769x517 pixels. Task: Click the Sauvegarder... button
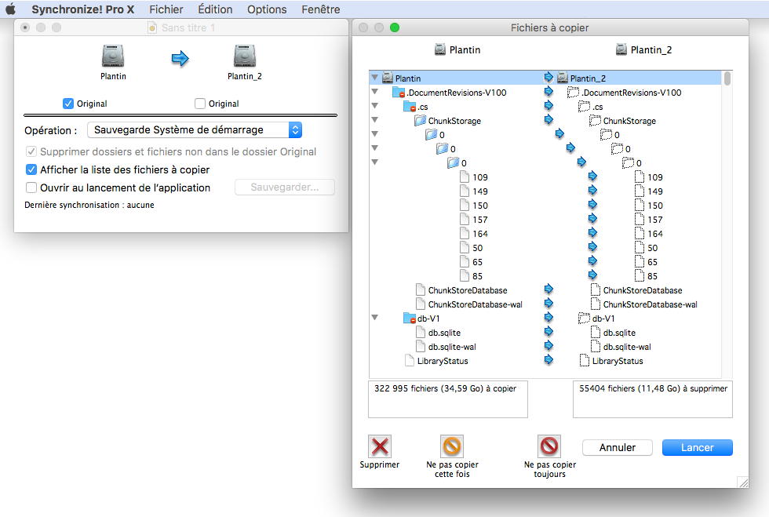285,188
